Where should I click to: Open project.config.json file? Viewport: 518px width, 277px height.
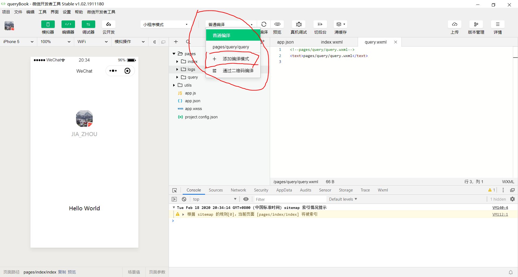tap(201, 117)
